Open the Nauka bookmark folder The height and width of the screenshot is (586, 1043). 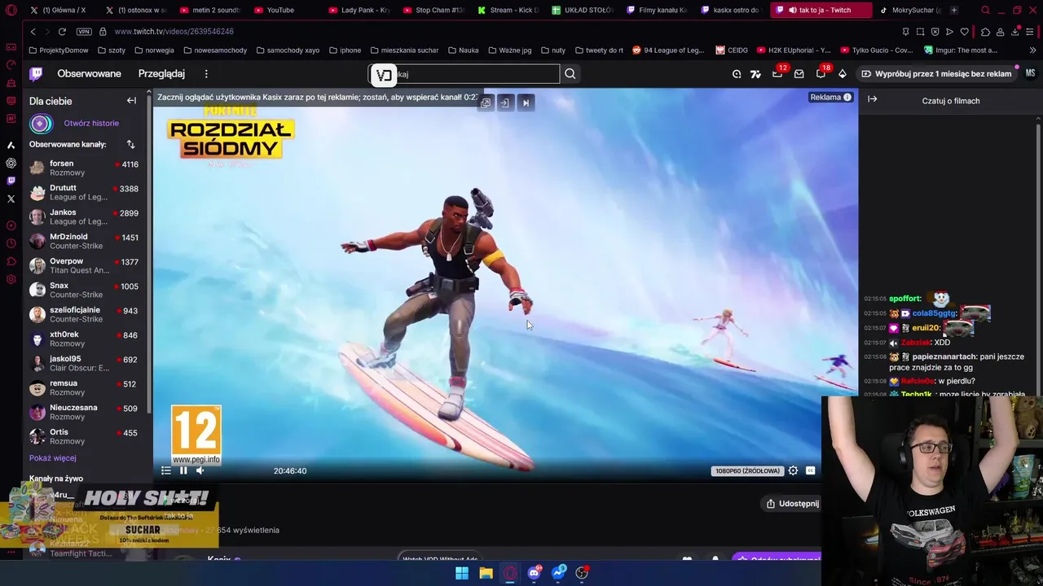463,50
